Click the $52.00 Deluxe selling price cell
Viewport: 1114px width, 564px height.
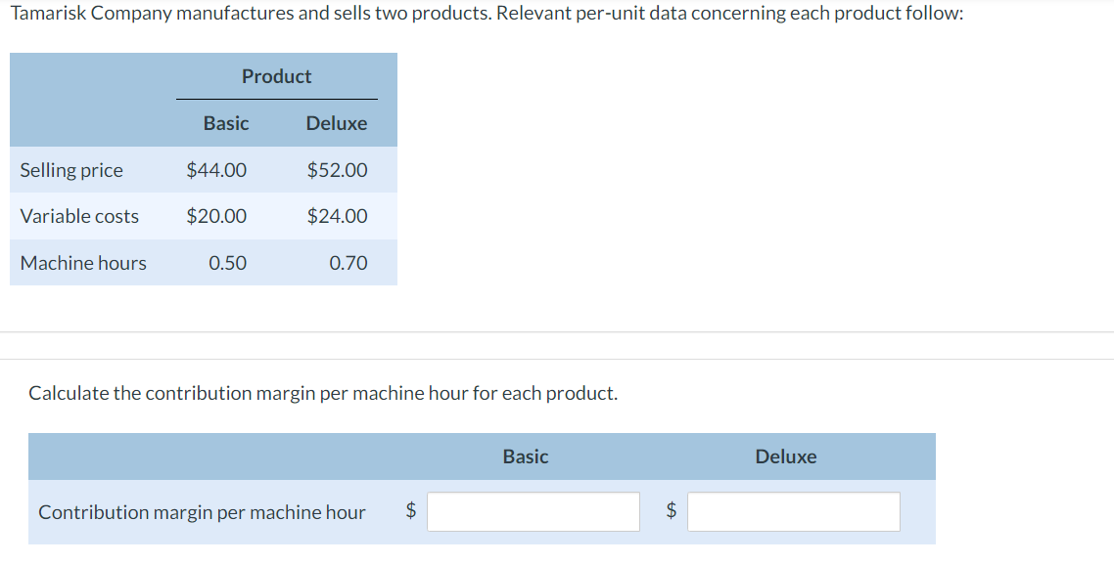pyautogui.click(x=338, y=170)
